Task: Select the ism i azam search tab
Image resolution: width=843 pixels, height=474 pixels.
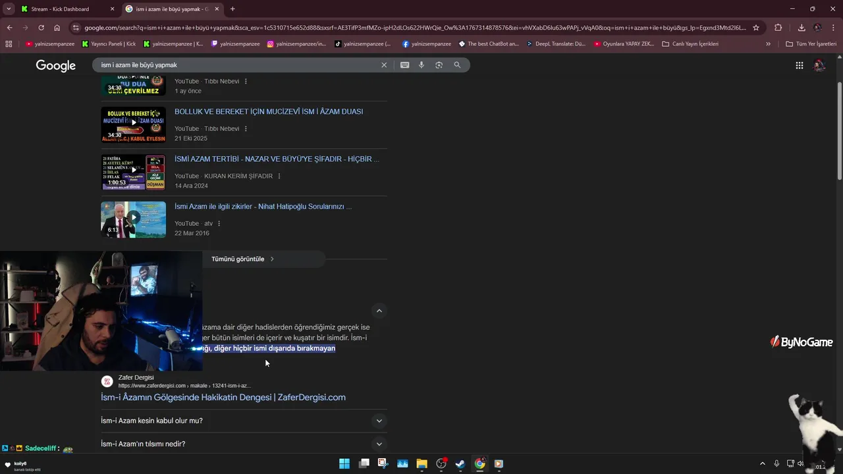Action: coord(171,9)
